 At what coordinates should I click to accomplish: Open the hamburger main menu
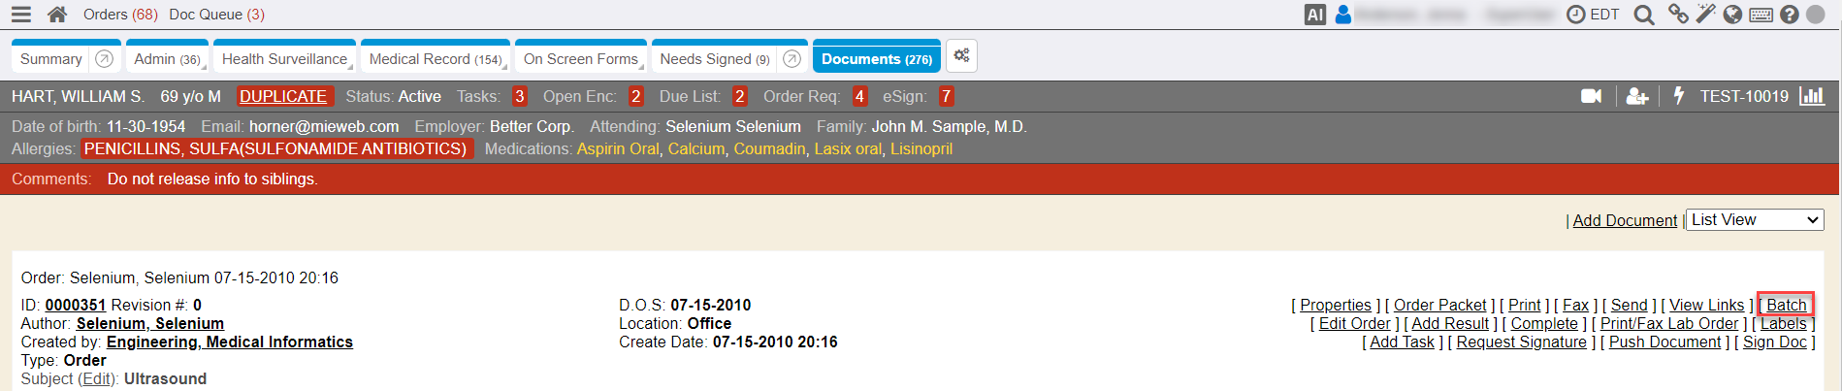(x=20, y=15)
